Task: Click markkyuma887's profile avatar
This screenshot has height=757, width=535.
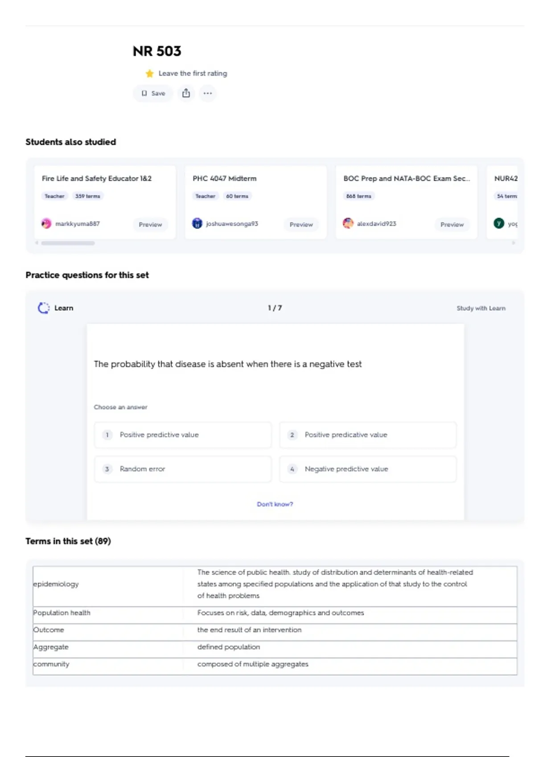Action: point(46,224)
